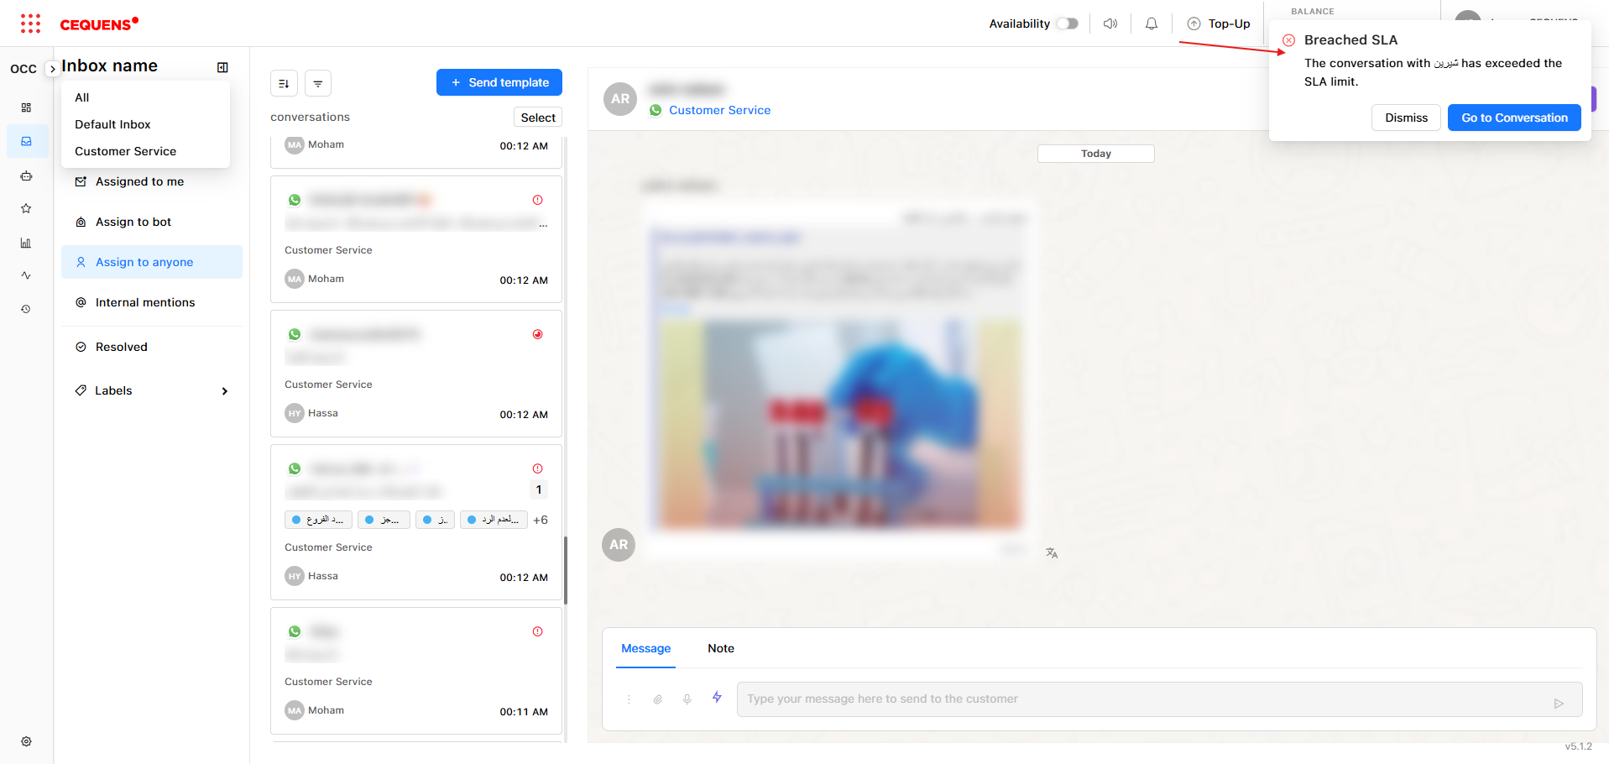Screen dimensions: 1609x764
Task: Open the settings gear in left rail
Action: (x=26, y=741)
